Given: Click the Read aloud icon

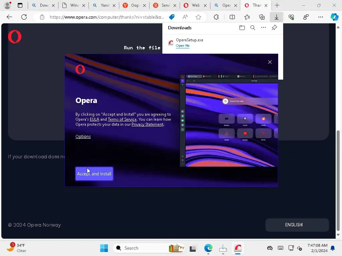Looking at the screenshot, I should click(185, 17).
